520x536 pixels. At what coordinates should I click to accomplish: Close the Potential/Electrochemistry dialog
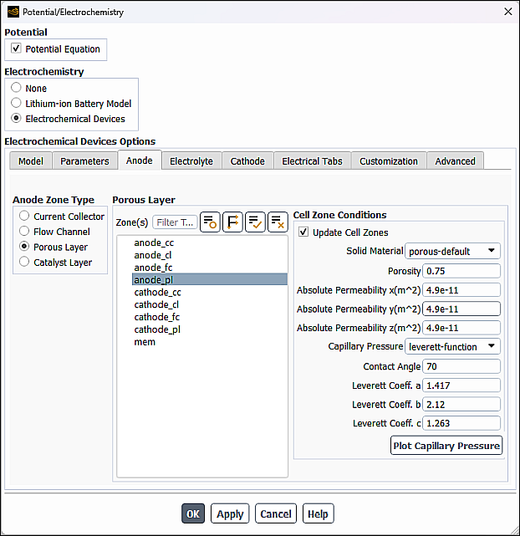508,12
